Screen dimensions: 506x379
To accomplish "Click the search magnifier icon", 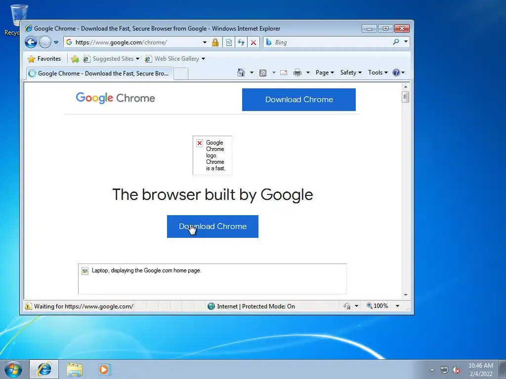I will (x=396, y=42).
